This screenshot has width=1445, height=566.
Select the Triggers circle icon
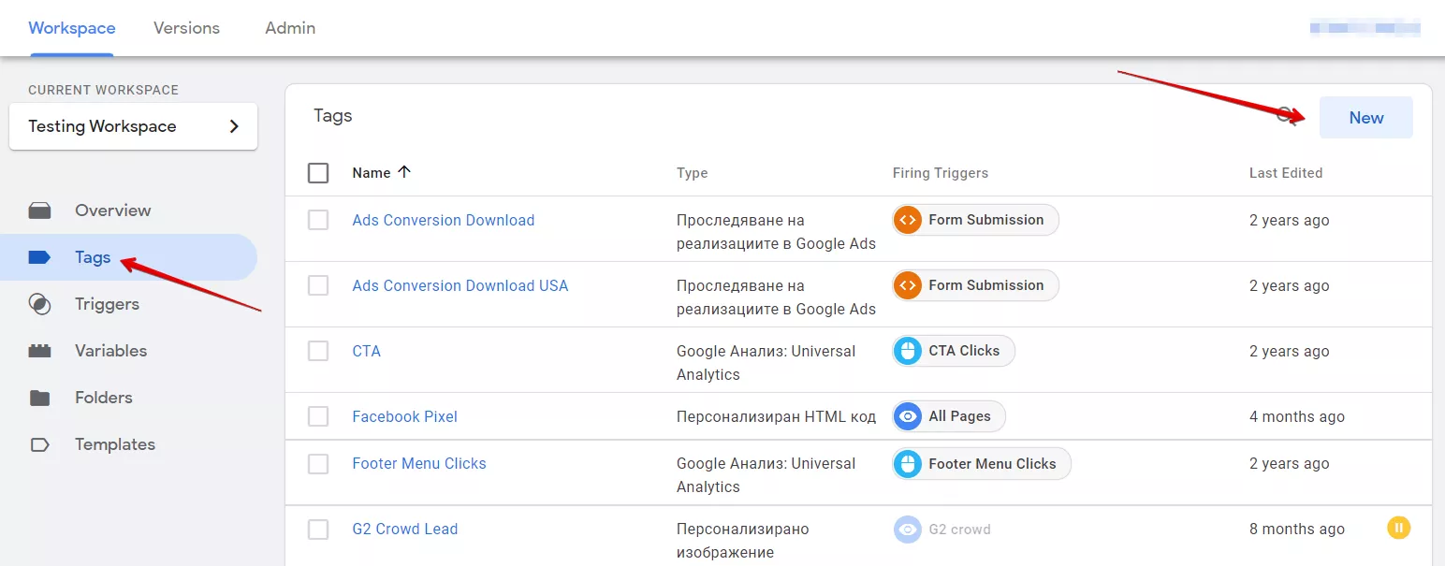[39, 304]
